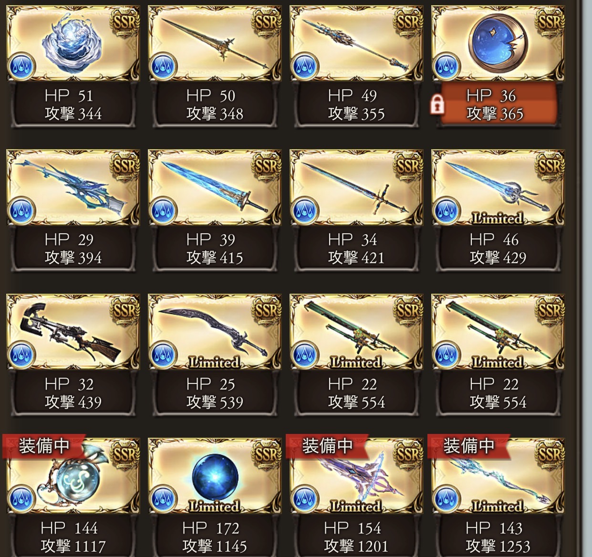The width and height of the screenshot is (592, 557).
Task: Click the water element icon on the harp weapon
Action: click(x=21, y=498)
